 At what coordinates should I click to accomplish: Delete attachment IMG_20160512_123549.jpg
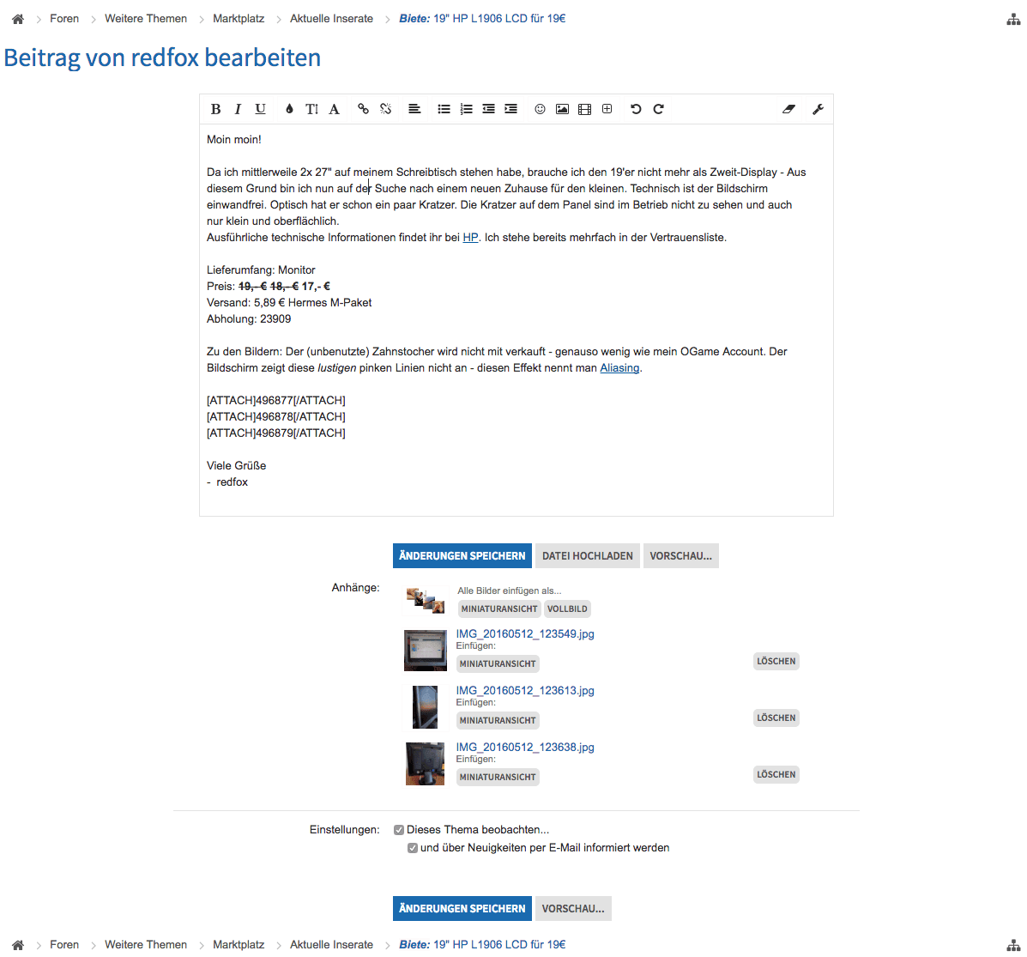click(x=776, y=662)
